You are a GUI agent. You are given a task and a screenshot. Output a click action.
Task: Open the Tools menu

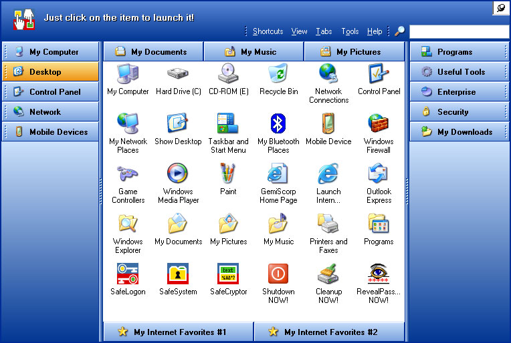tap(350, 31)
